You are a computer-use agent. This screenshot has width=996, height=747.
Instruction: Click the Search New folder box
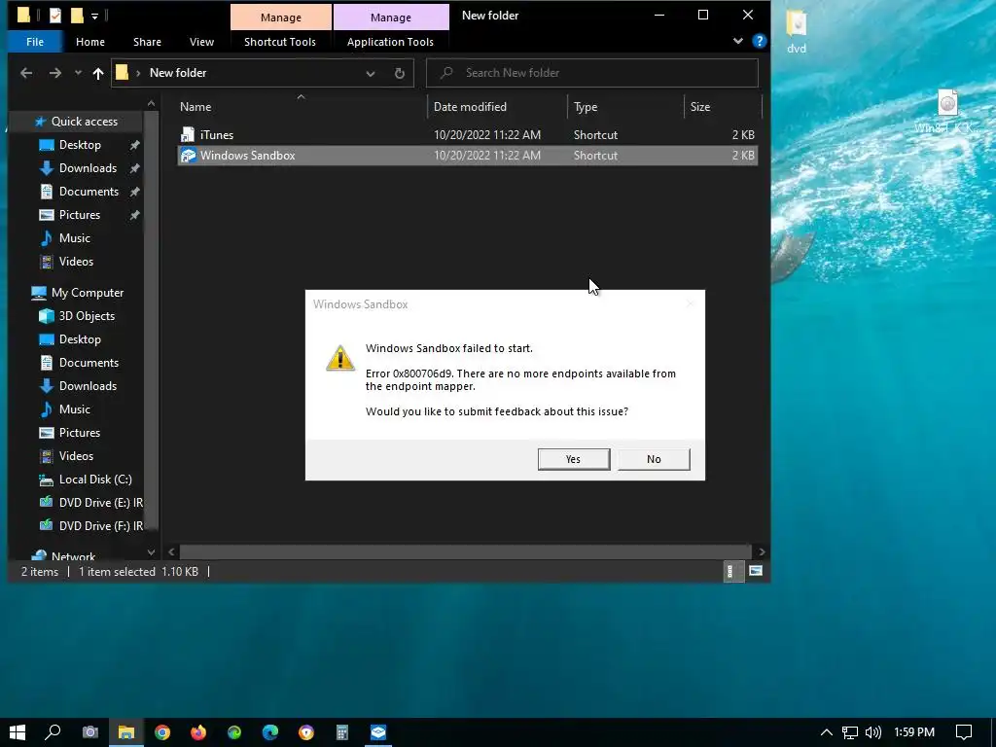(x=592, y=73)
